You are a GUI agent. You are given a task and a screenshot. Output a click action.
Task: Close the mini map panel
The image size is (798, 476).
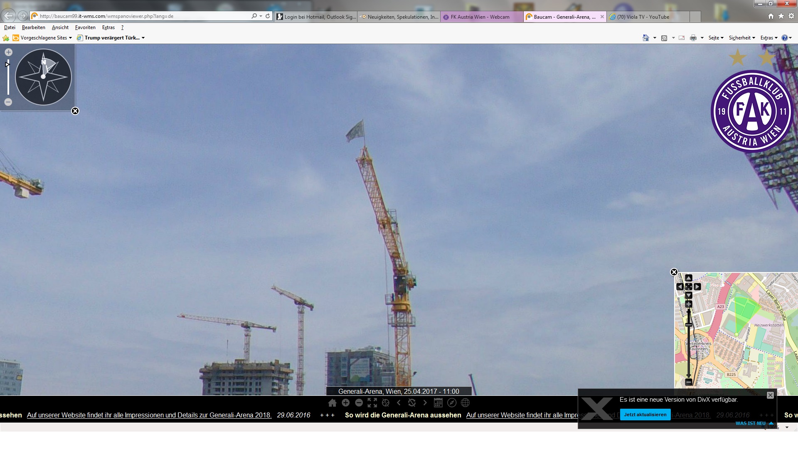[x=674, y=272]
